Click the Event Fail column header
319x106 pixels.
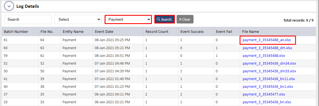tap(227, 31)
